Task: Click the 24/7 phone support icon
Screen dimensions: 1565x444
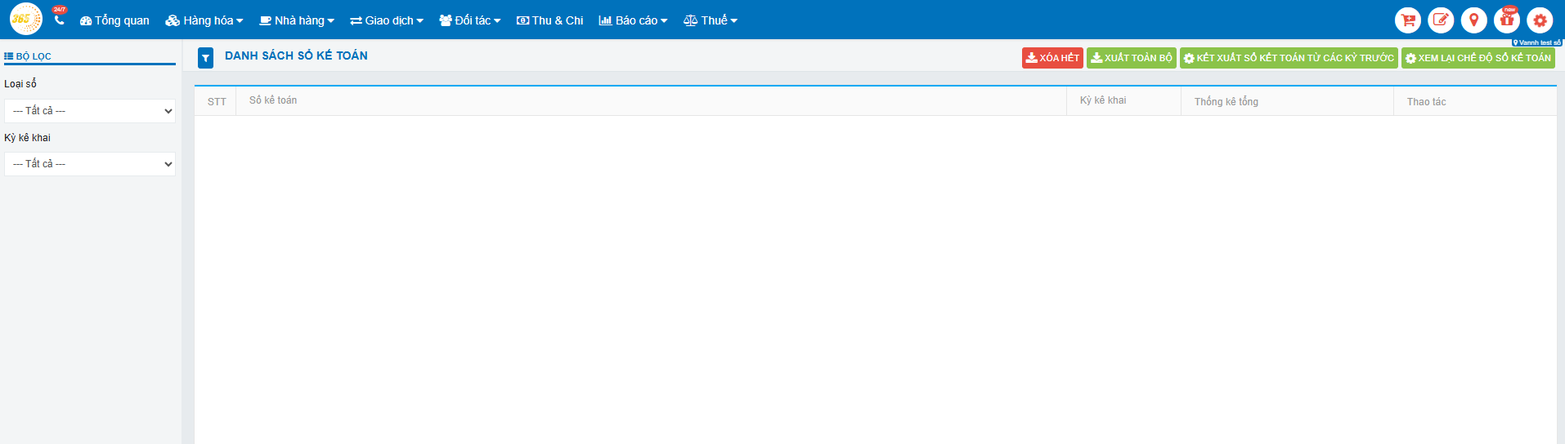Action: click(59, 19)
